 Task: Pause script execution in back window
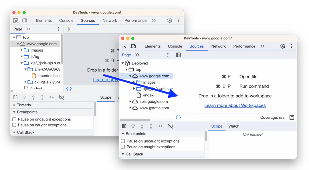pyautogui.click(x=15, y=97)
